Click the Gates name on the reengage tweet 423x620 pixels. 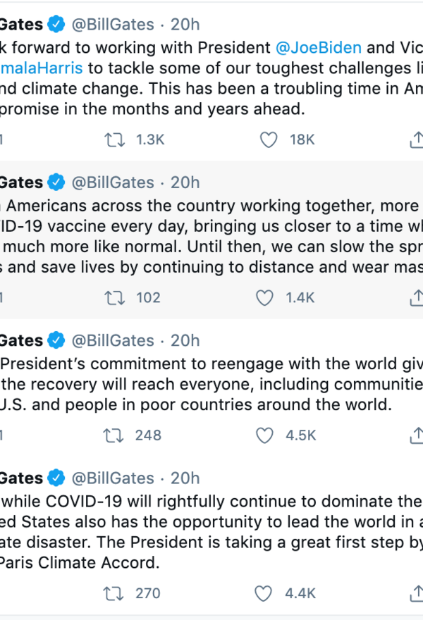click(21, 341)
